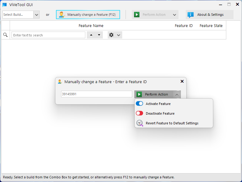
Task: Sort by the Feature State column header
Action: click(211, 26)
